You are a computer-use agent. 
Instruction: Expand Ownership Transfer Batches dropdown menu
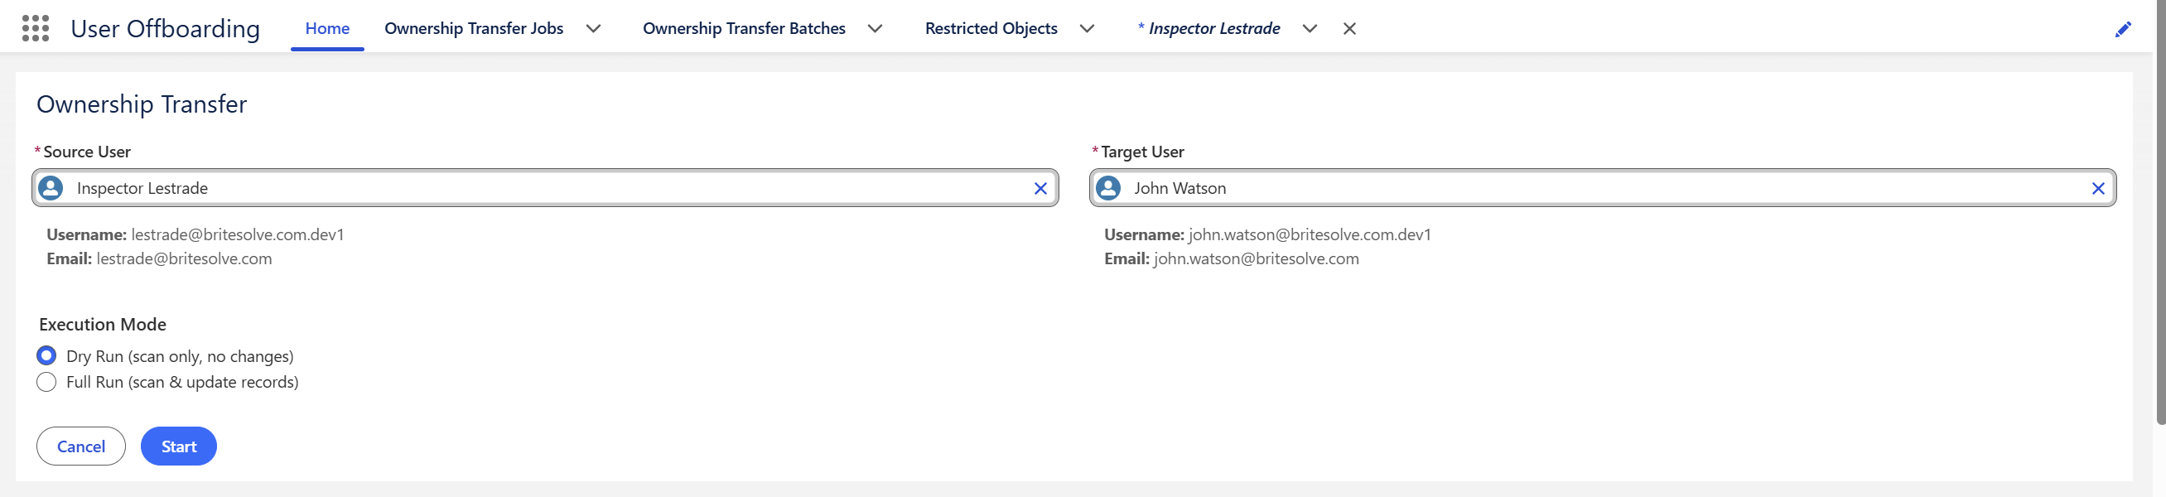pyautogui.click(x=876, y=29)
